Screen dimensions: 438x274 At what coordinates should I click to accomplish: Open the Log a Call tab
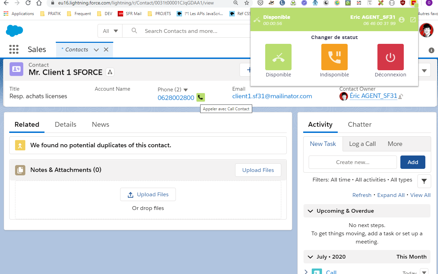pos(362,144)
